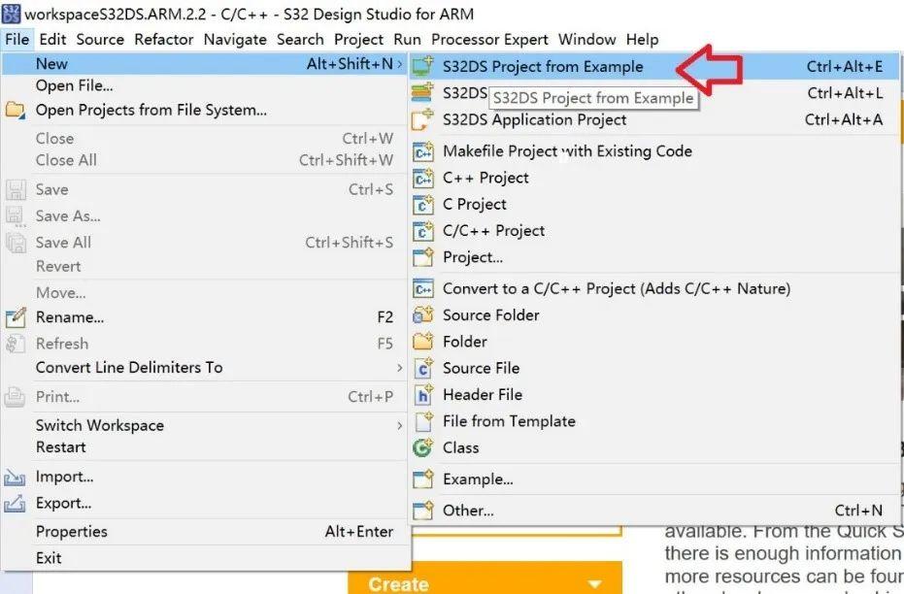Click the S32DS Application Project icon
This screenshot has height=594, width=904.
[422, 120]
